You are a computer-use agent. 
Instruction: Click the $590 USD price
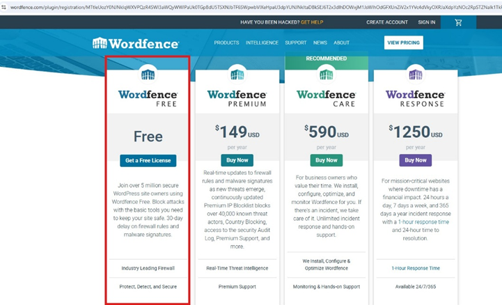tap(327, 132)
